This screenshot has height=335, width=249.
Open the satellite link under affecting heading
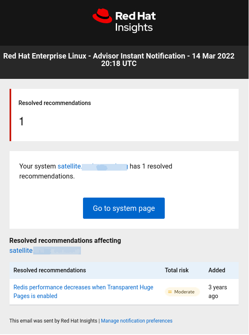45,250
